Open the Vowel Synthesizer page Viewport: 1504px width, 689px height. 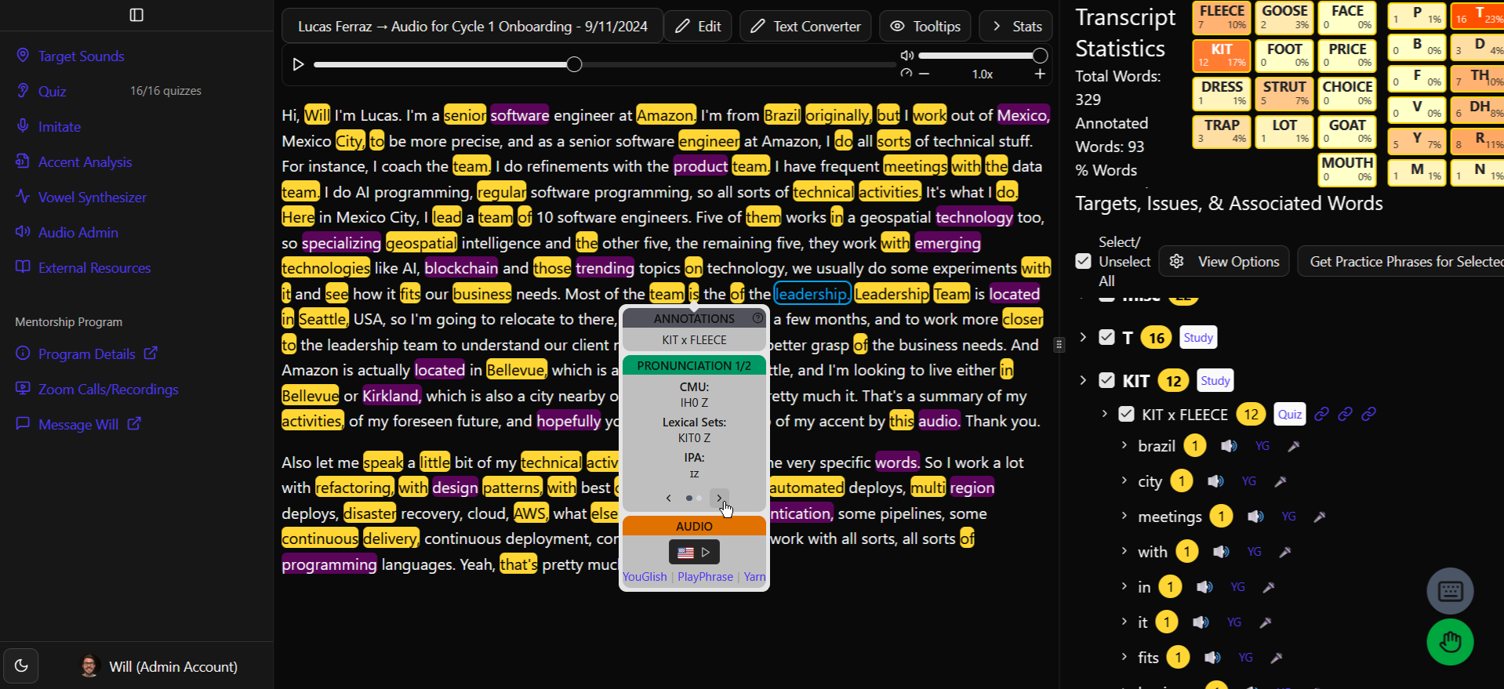pos(92,198)
